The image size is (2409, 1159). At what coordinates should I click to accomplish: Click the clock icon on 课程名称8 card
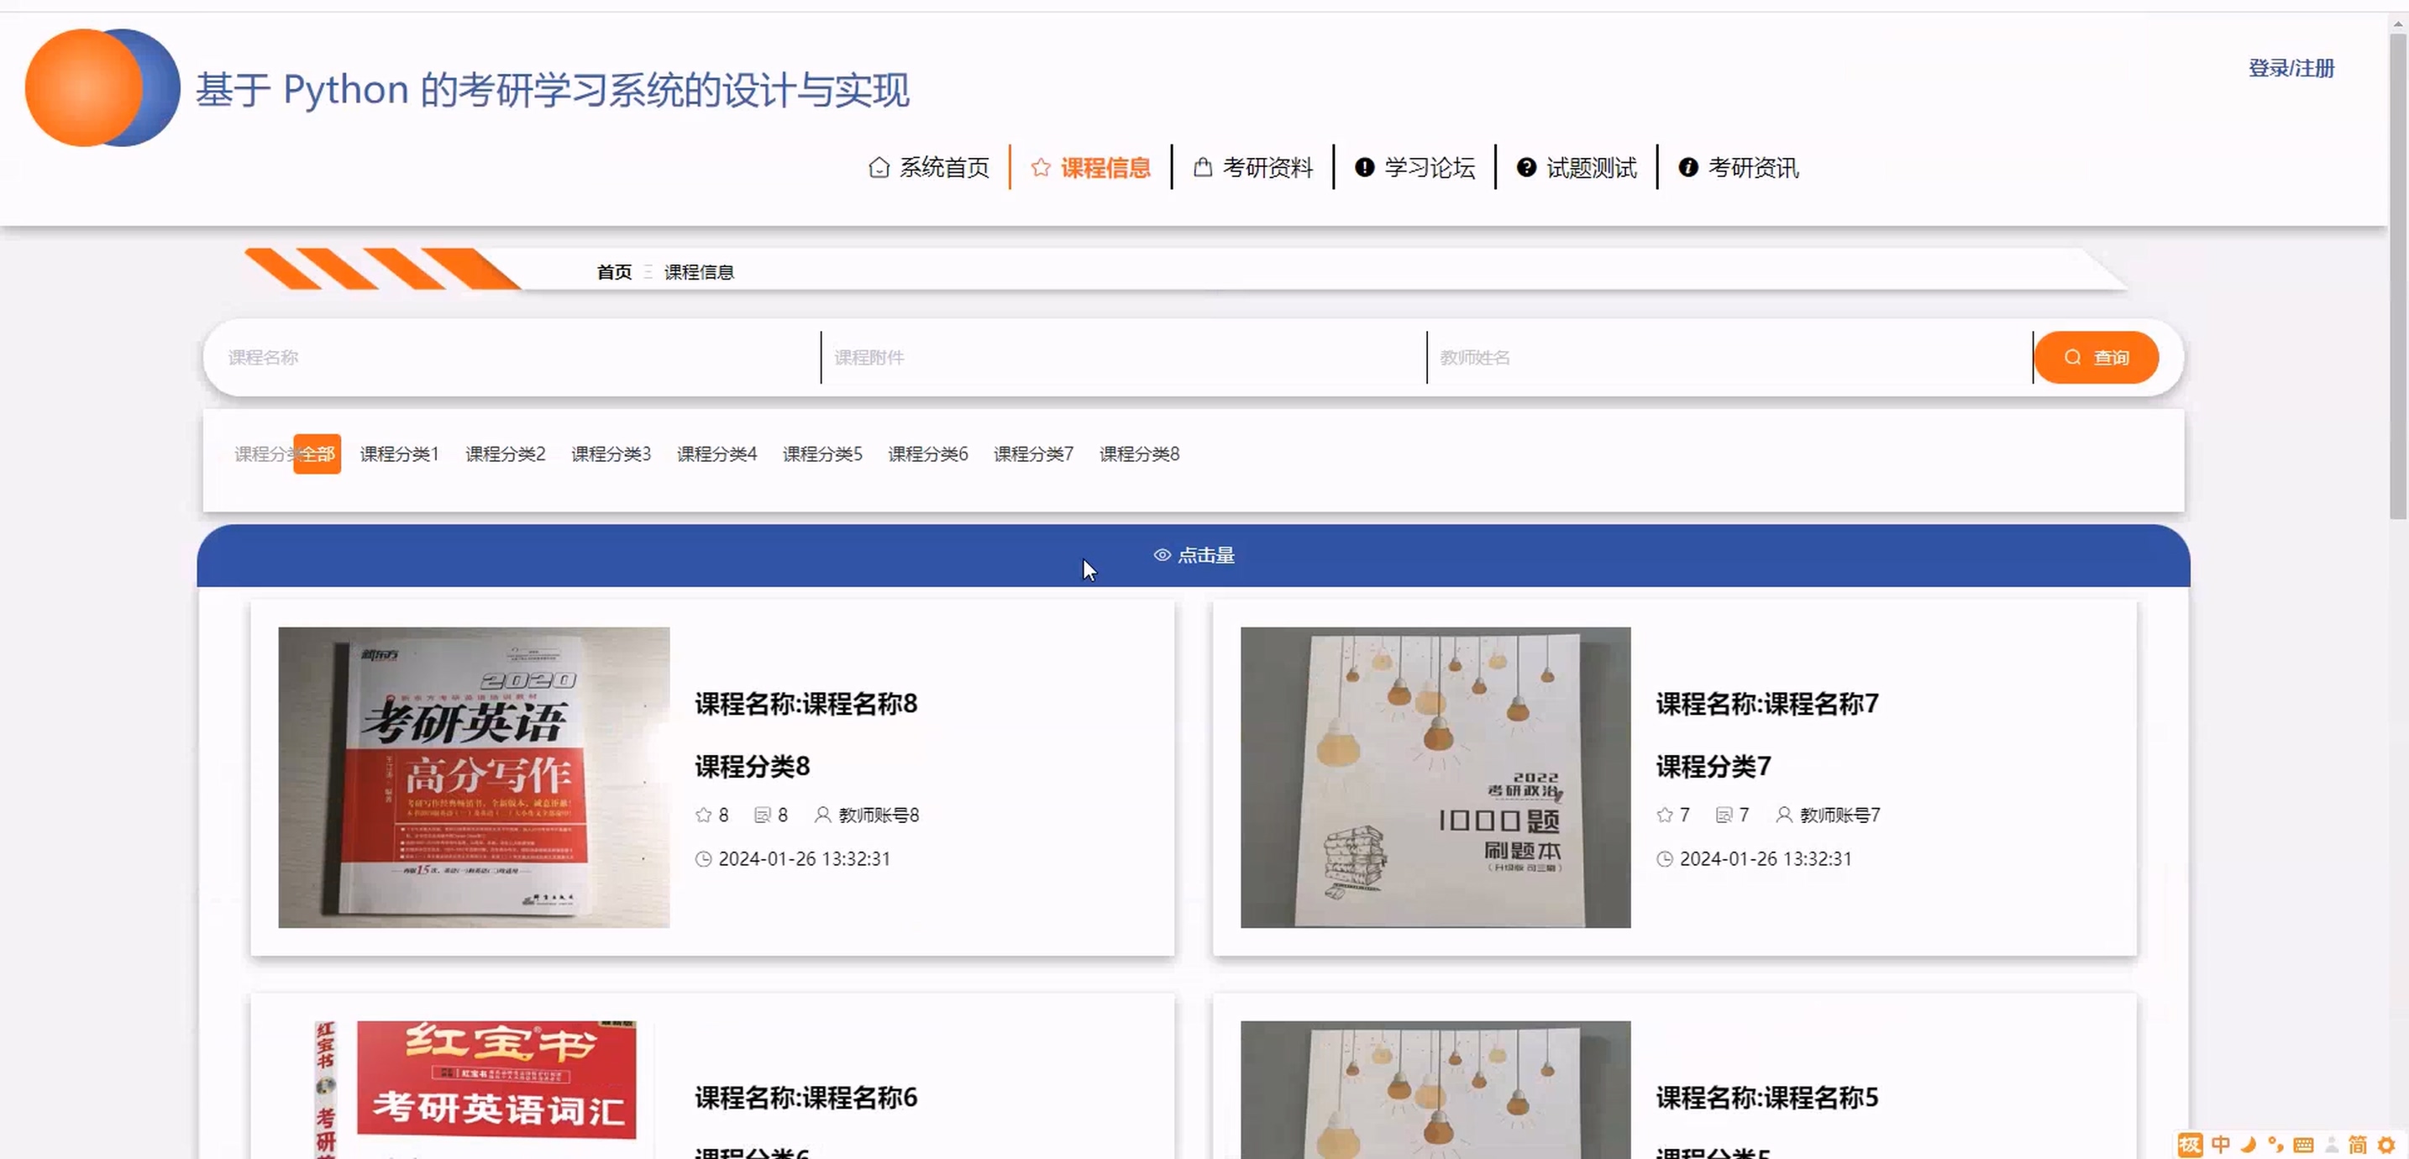point(703,858)
